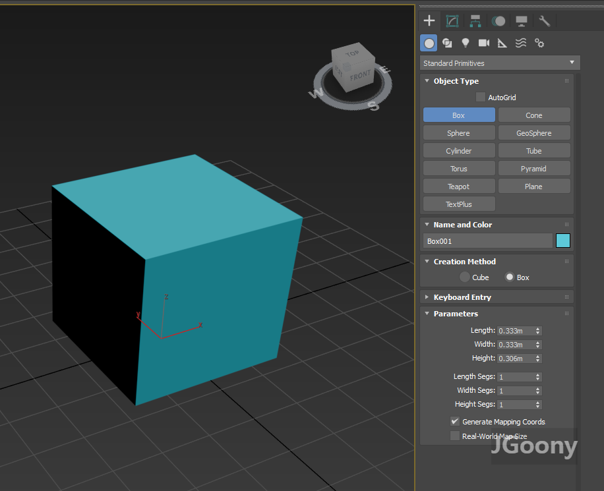This screenshot has width=604, height=491.
Task: Collapse the Parameters rollout
Action: [427, 314]
